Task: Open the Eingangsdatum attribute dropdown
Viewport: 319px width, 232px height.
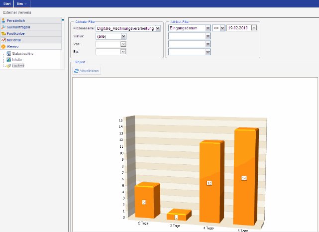Action: pos(208,28)
